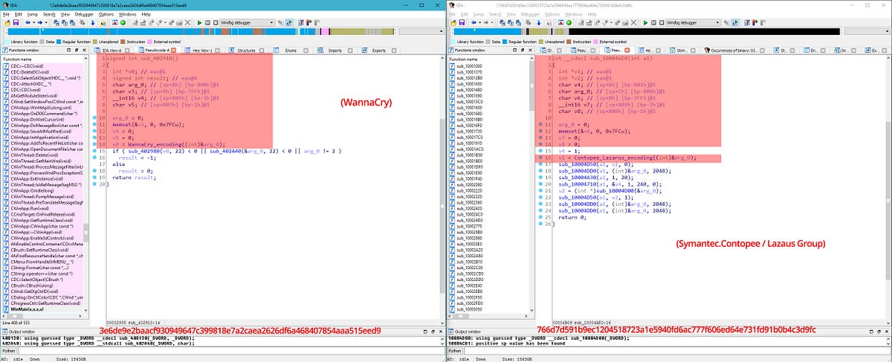Pause process button in left IDA toolbar
Screen dimensions: 892x362
click(207, 23)
